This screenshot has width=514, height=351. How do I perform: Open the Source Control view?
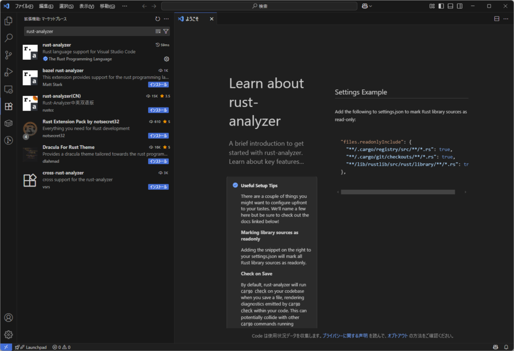(x=9, y=55)
